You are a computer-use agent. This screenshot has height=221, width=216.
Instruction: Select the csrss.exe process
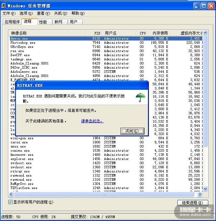pyautogui.click(x=106, y=142)
